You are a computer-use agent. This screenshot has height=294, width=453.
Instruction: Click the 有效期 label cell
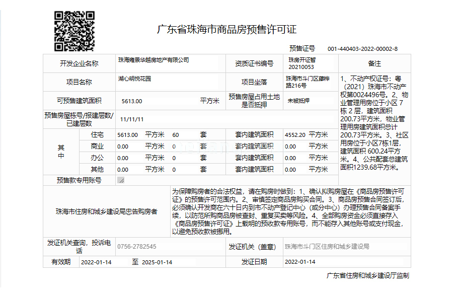(x=61, y=262)
